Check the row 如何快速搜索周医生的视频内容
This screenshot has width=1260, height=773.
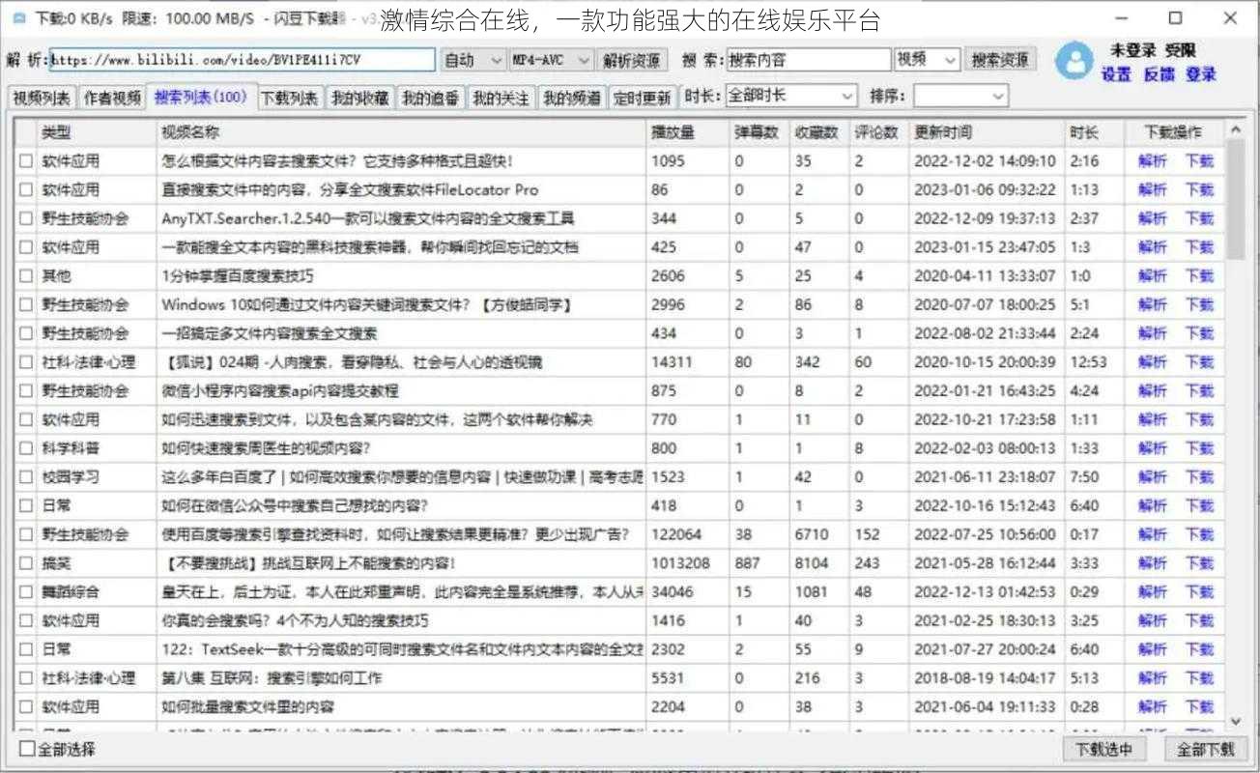point(25,448)
